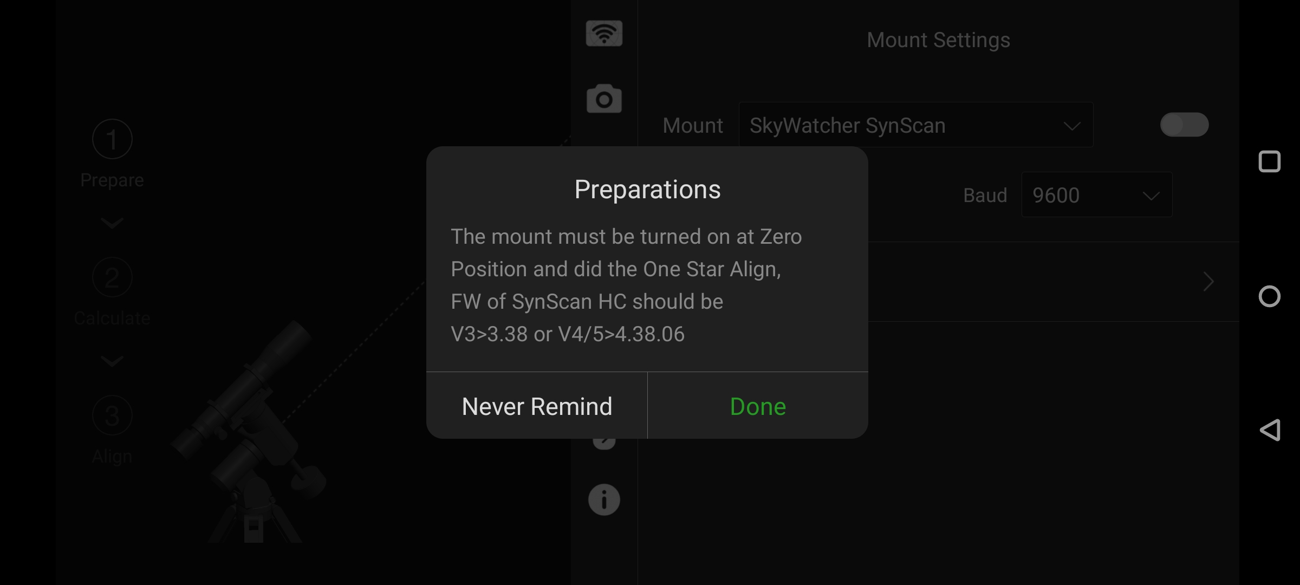
Task: Tap the Mount Settings title
Action: (x=938, y=40)
